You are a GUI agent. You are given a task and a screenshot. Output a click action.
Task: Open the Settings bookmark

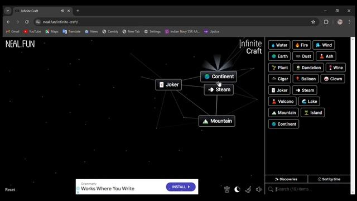coord(152,31)
